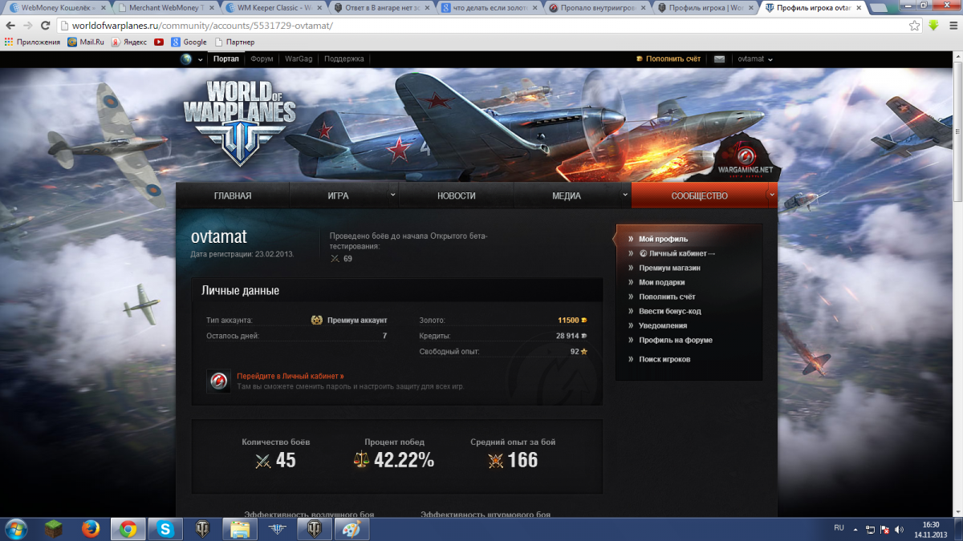Expand the ИГРА menu arrow
The width and height of the screenshot is (963, 541).
coord(393,195)
